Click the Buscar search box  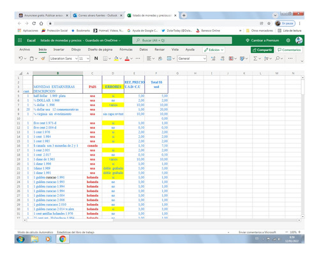point(182,40)
